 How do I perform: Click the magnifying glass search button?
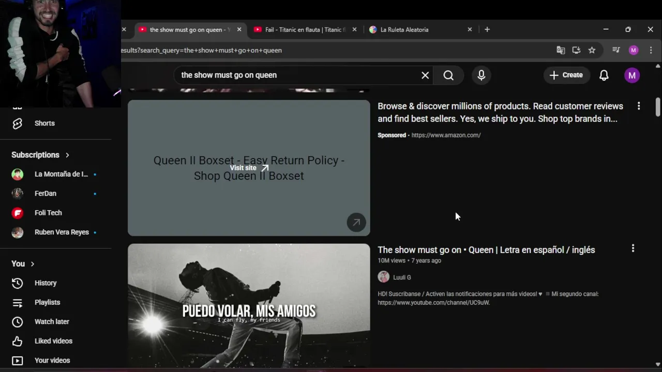(448, 75)
